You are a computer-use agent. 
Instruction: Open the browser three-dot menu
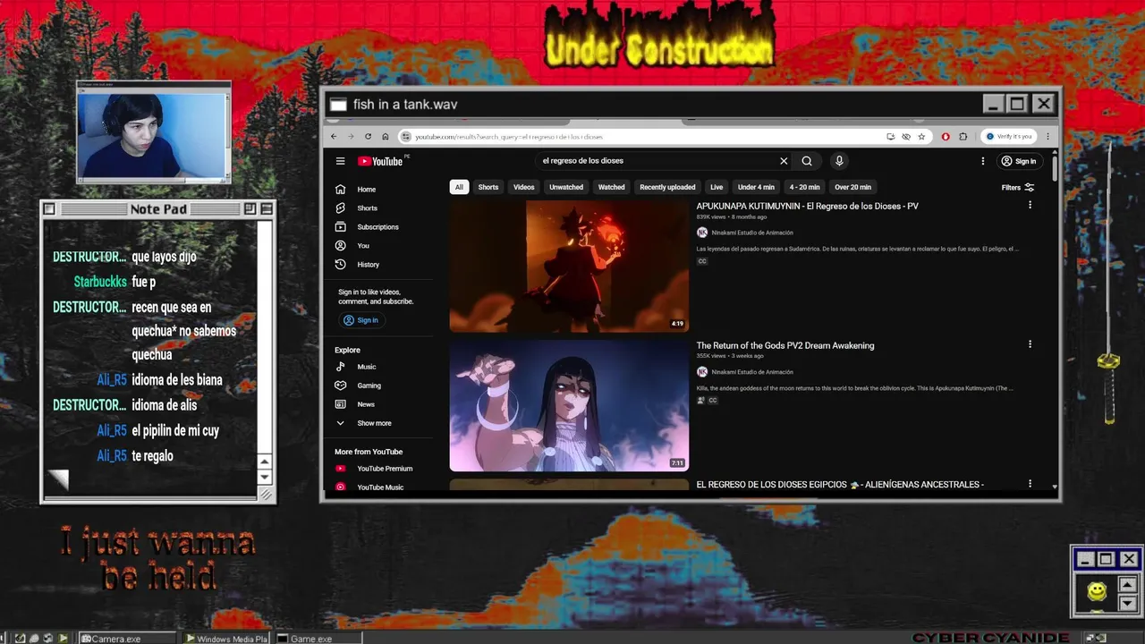pyautogui.click(x=1047, y=137)
